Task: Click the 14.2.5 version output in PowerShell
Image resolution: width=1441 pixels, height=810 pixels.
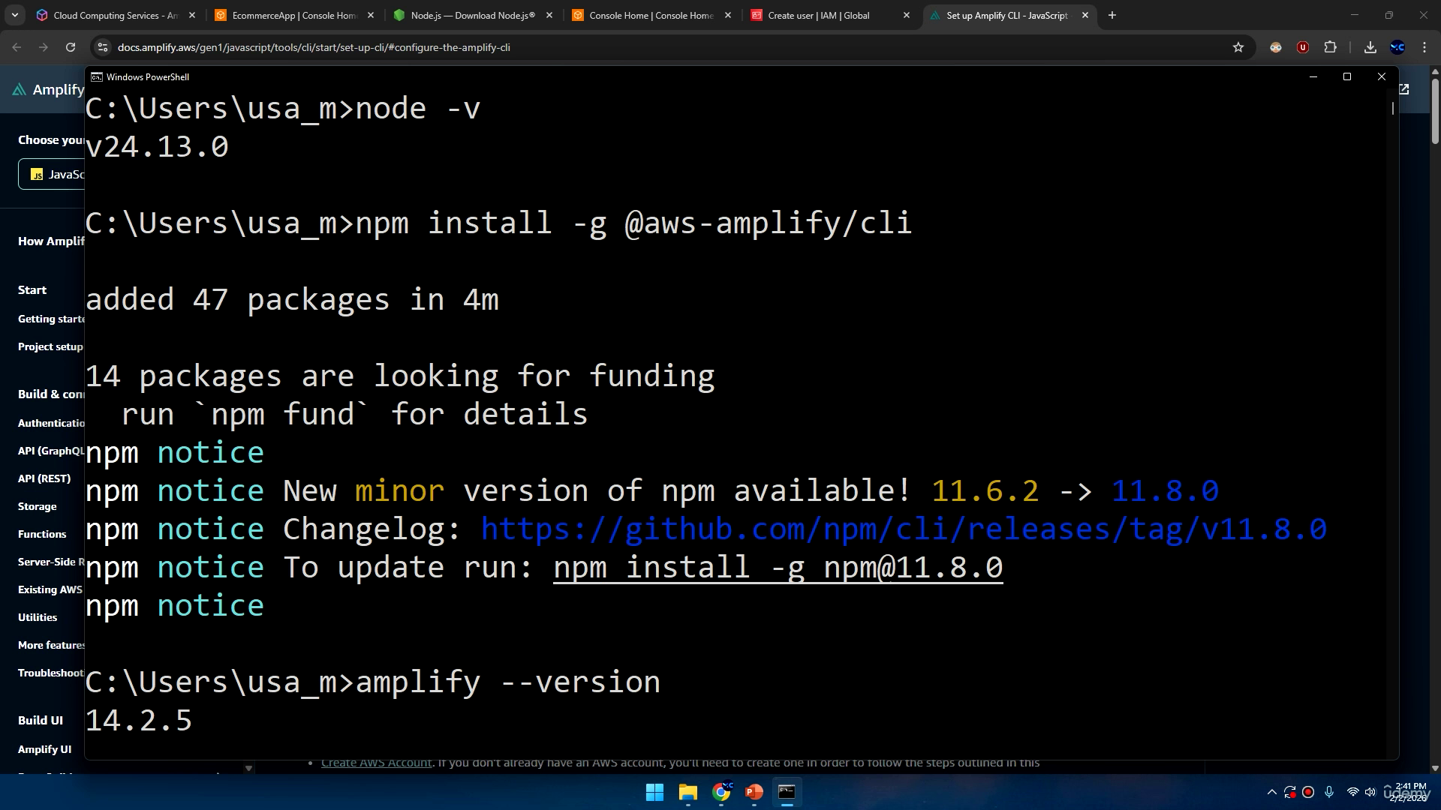Action: (139, 721)
